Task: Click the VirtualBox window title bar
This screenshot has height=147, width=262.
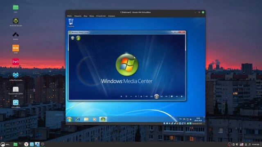Action: pyautogui.click(x=136, y=12)
